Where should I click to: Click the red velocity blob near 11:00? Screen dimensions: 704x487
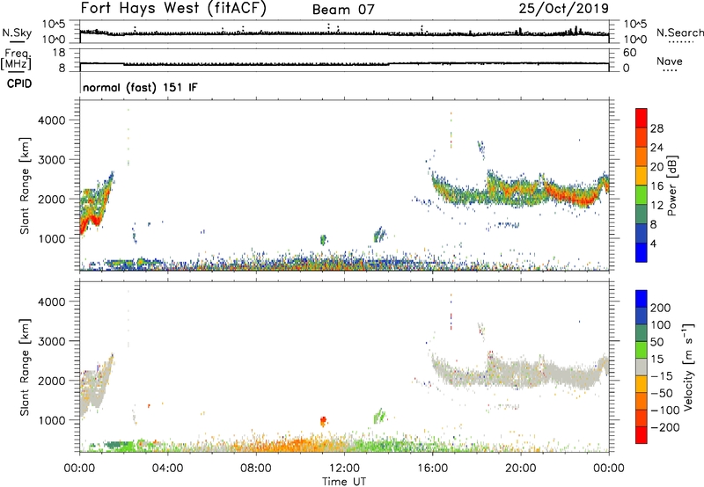(323, 421)
